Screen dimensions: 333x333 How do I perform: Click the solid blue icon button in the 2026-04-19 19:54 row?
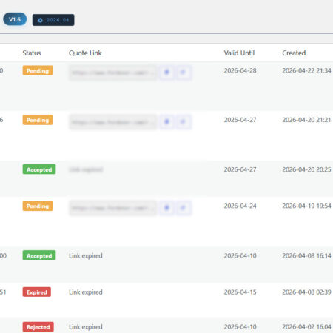pos(166,208)
